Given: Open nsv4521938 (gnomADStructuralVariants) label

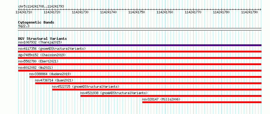Looking at the screenshot, I should (114, 93).
